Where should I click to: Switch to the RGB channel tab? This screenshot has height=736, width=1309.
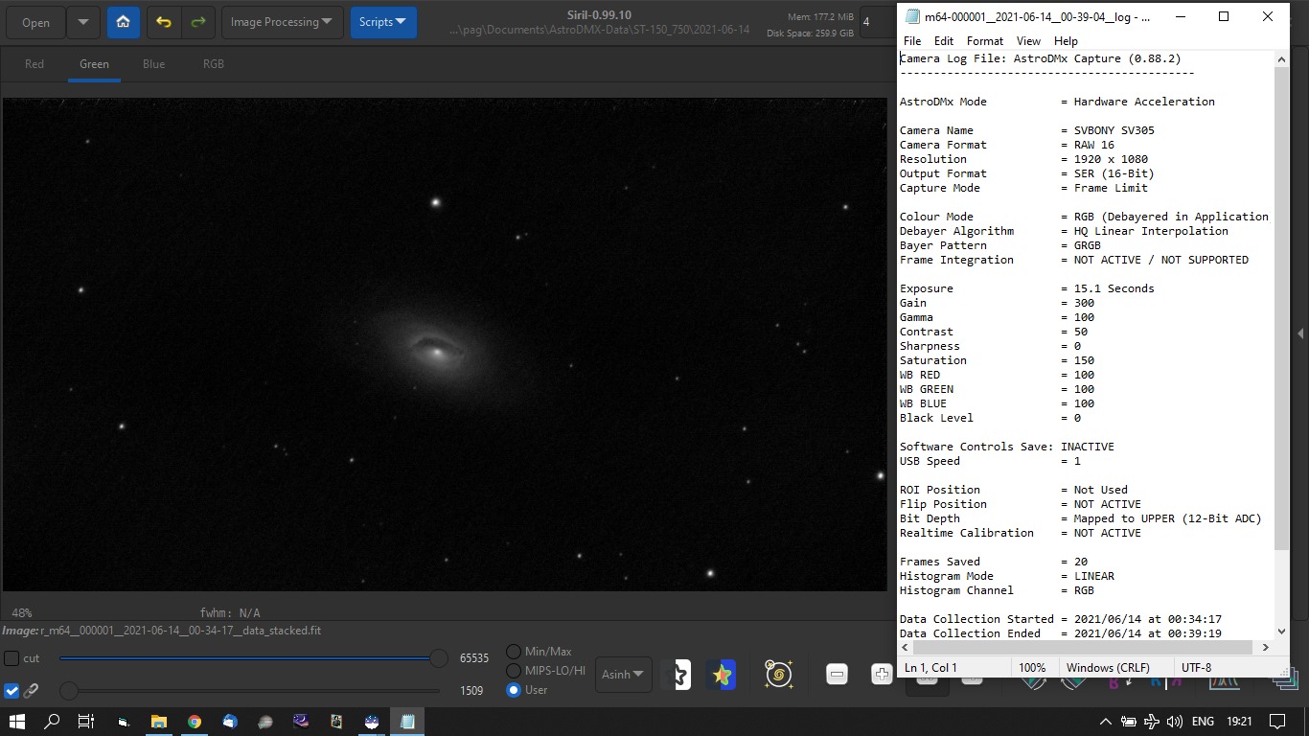213,64
